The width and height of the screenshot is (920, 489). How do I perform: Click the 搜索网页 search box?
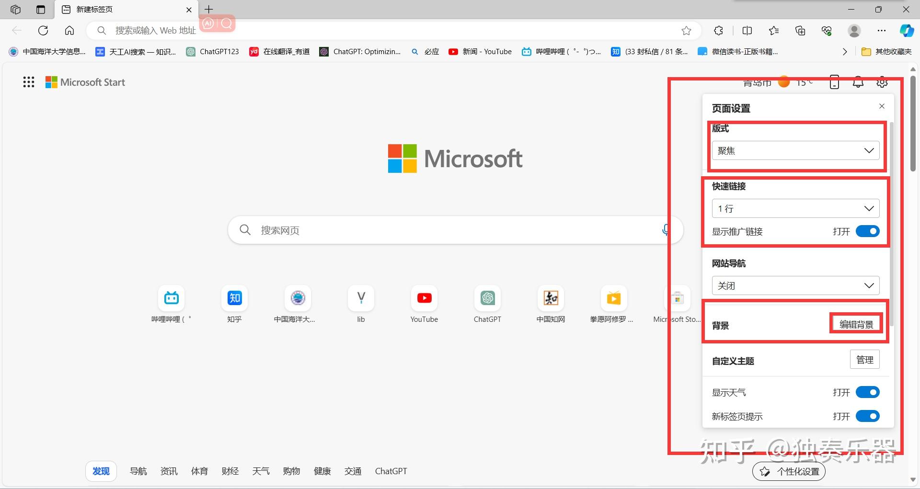click(455, 230)
